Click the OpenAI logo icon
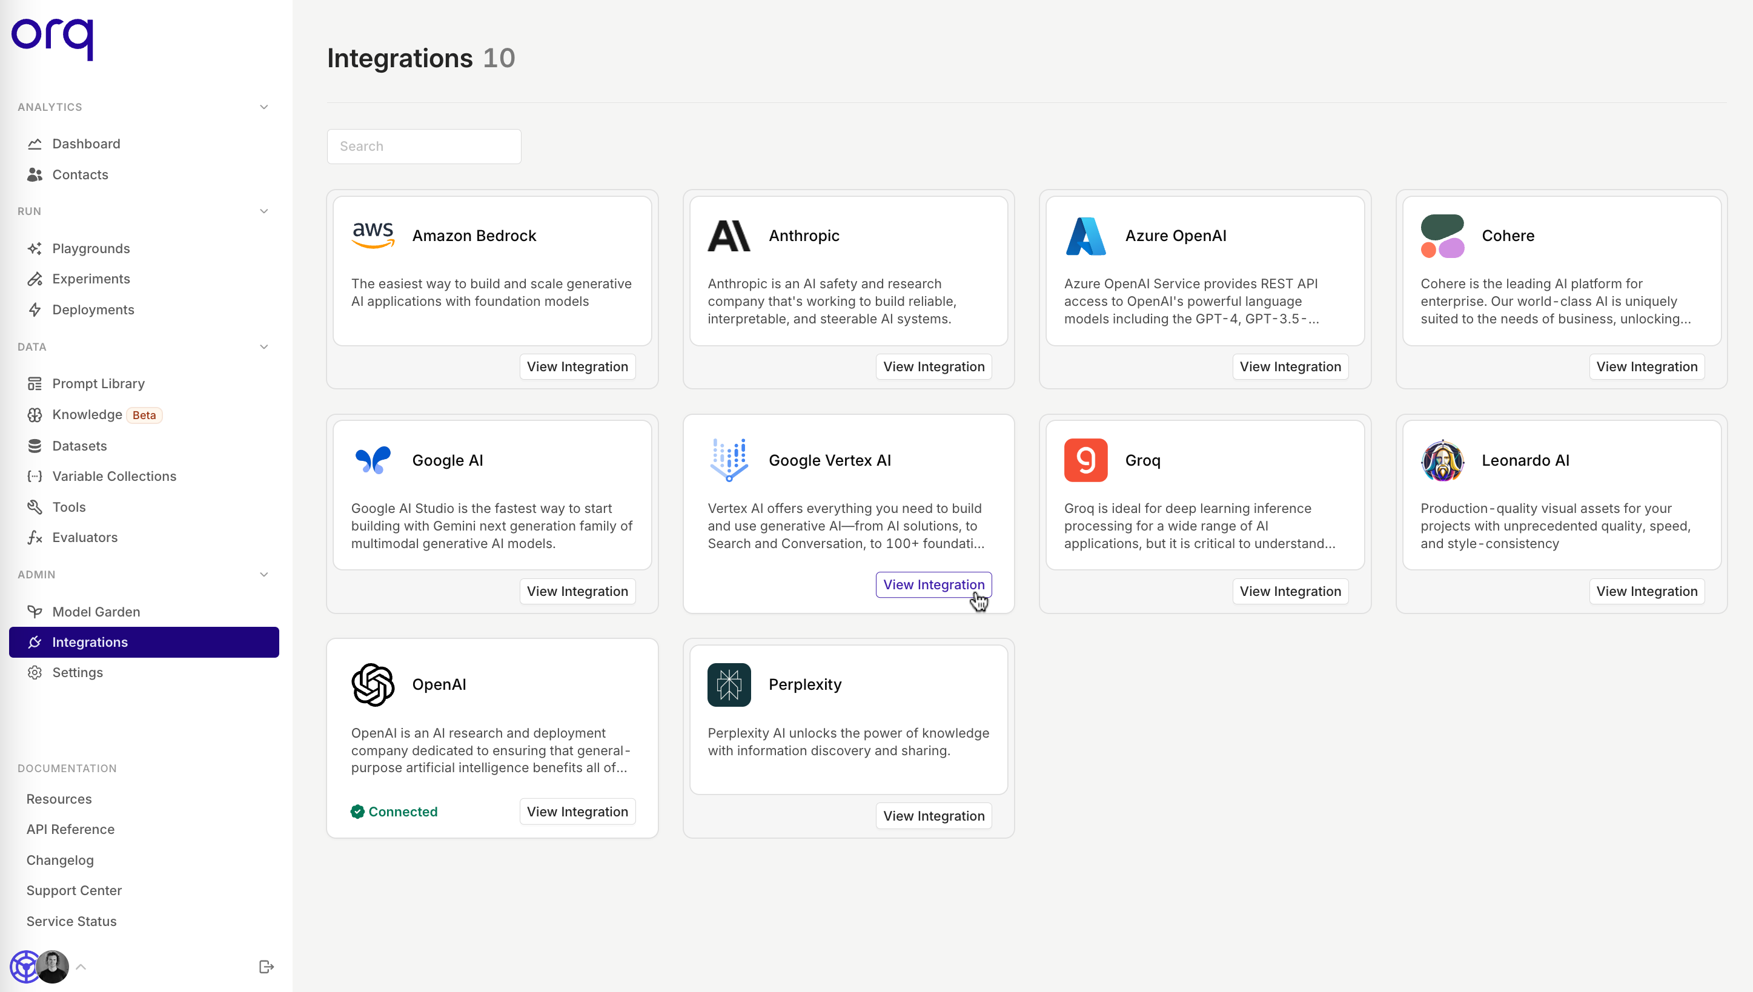 [x=373, y=685]
